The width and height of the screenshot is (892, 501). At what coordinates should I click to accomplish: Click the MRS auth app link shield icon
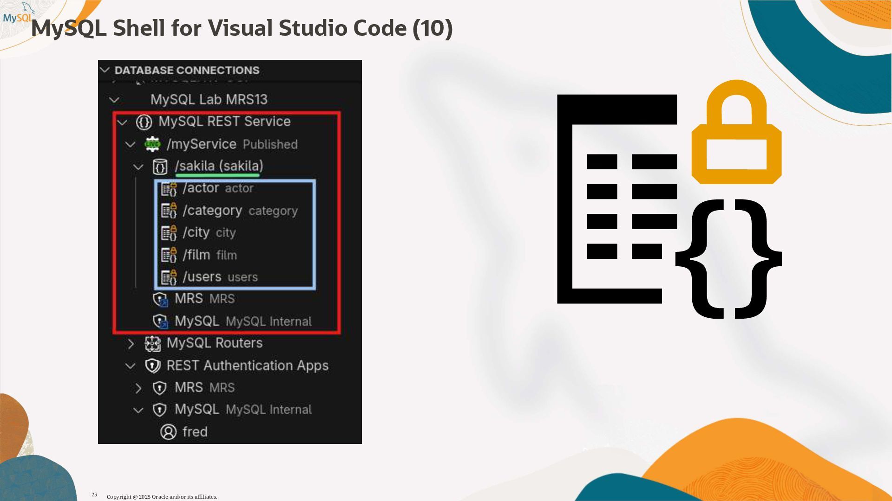(160, 299)
